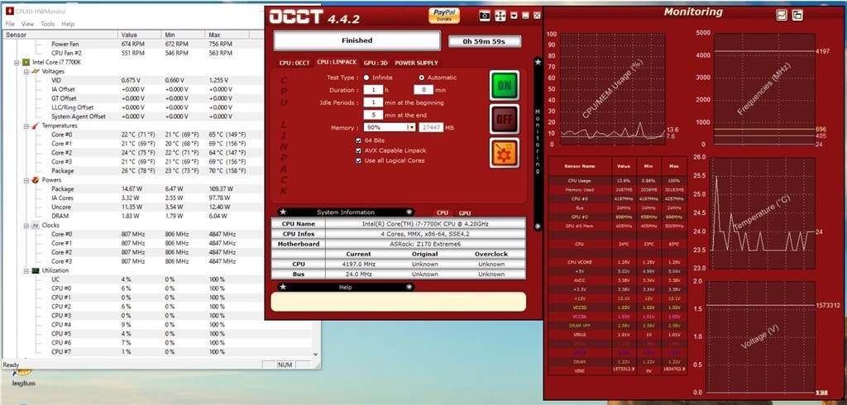This screenshot has width=847, height=405.
Task: Click Monitoring detach windows icon
Action: click(797, 15)
